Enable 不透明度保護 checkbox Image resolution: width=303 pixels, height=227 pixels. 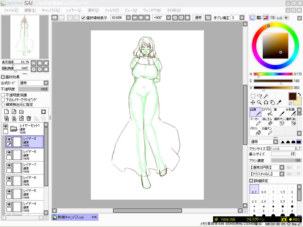[x=3, y=95]
